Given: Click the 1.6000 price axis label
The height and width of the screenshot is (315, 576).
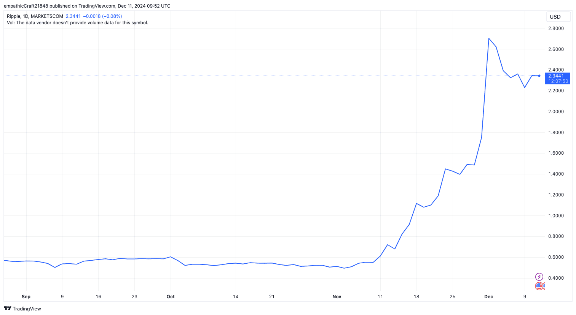Looking at the screenshot, I should 556,153.
